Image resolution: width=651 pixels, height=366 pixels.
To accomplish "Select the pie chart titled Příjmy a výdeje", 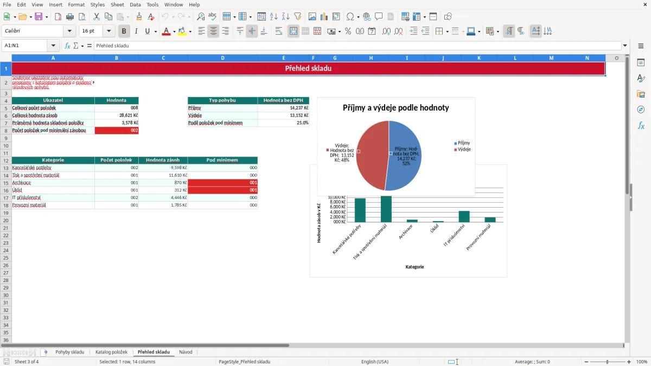I will click(x=395, y=146).
